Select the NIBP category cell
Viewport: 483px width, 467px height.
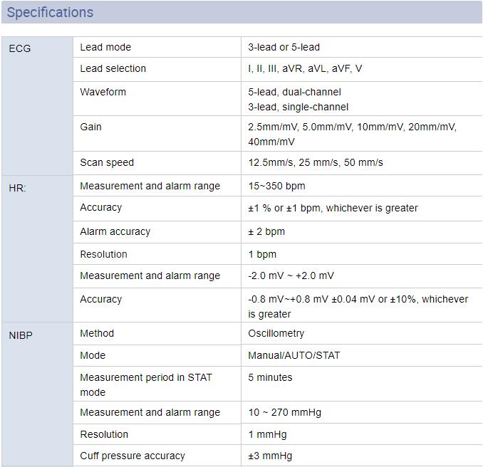click(37, 394)
